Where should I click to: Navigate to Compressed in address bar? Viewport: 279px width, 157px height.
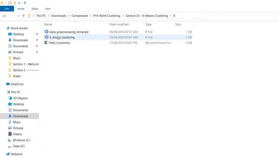79,16
